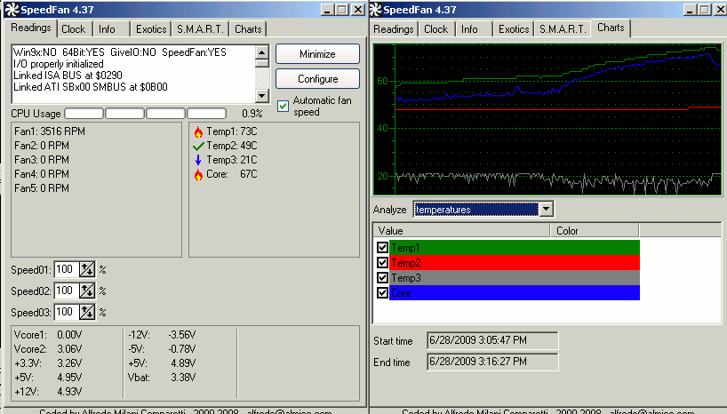Click the Speed01 up/down spinner
This screenshot has width=727, height=414.
point(87,269)
